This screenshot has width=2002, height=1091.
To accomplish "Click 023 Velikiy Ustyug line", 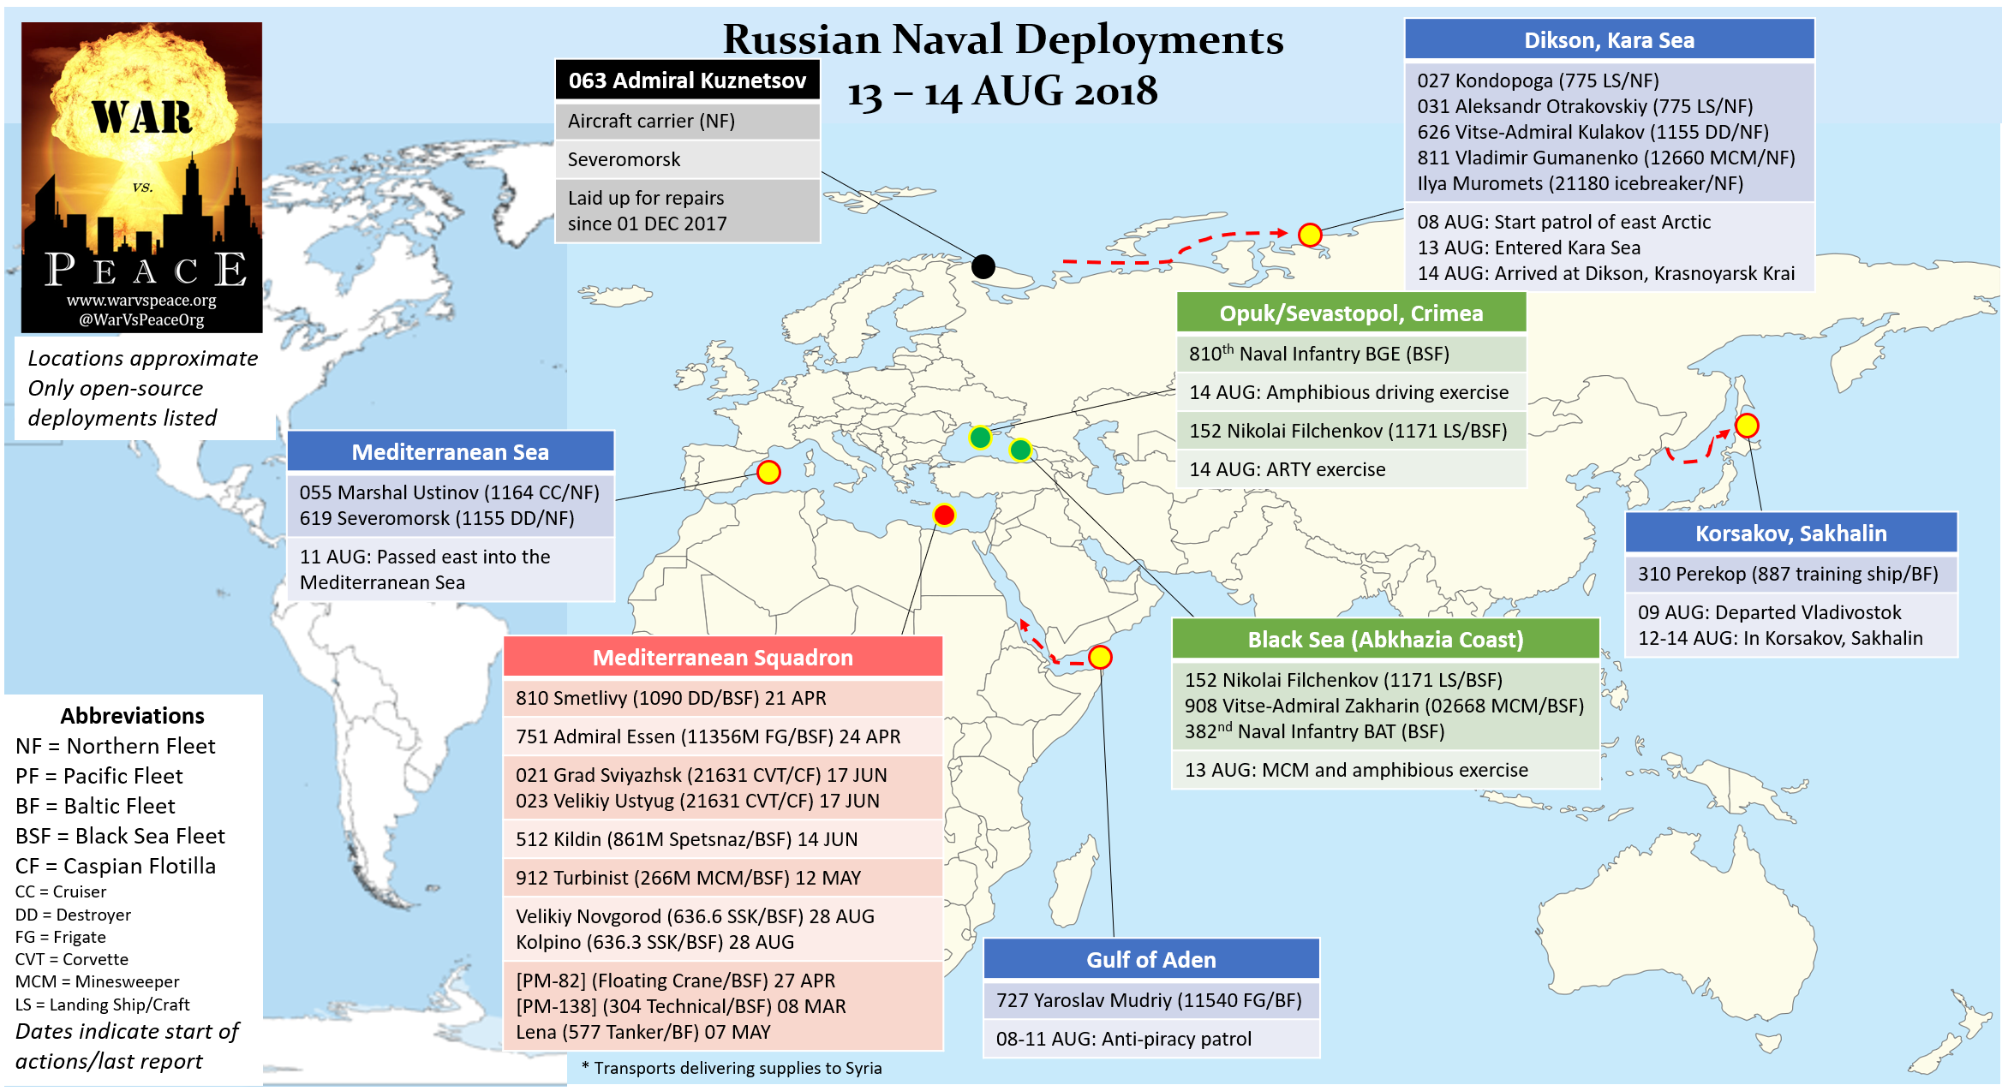I will click(697, 801).
